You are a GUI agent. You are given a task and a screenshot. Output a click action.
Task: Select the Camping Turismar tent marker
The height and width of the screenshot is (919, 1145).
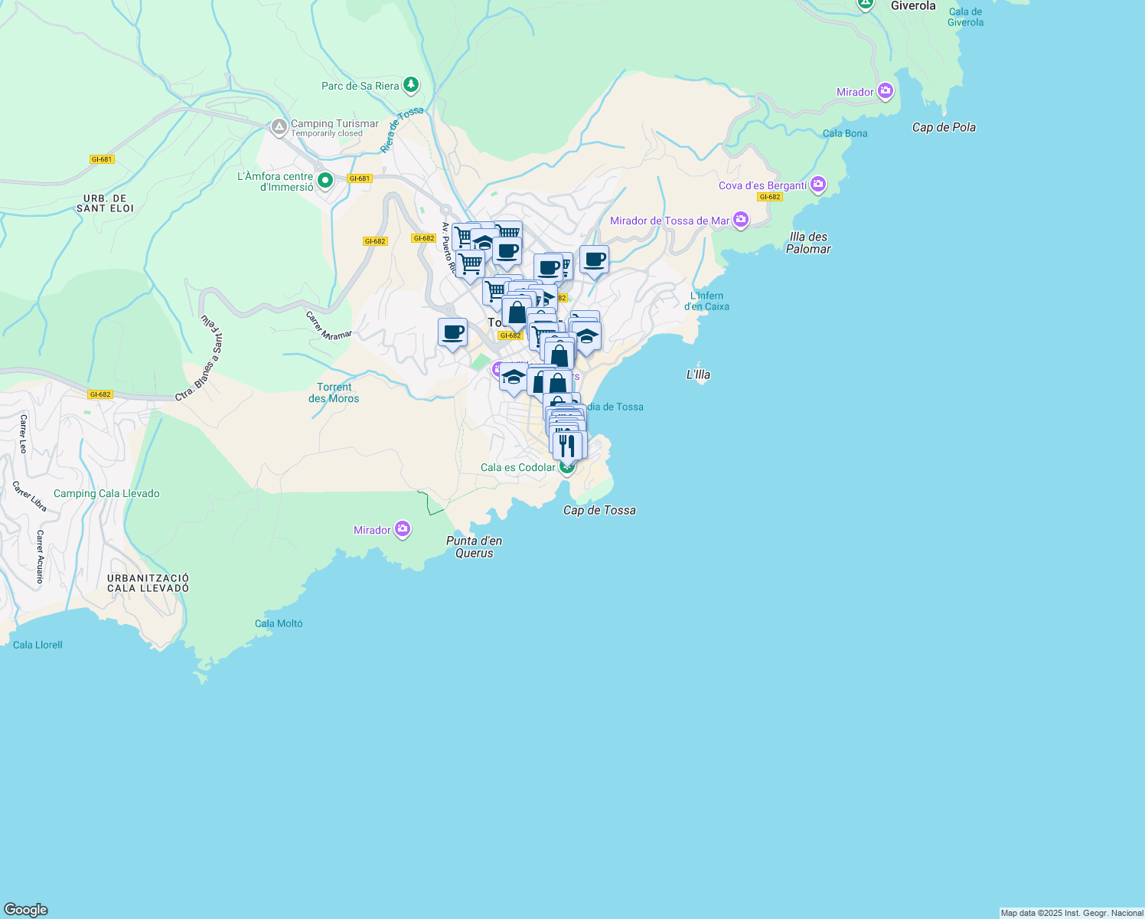279,126
